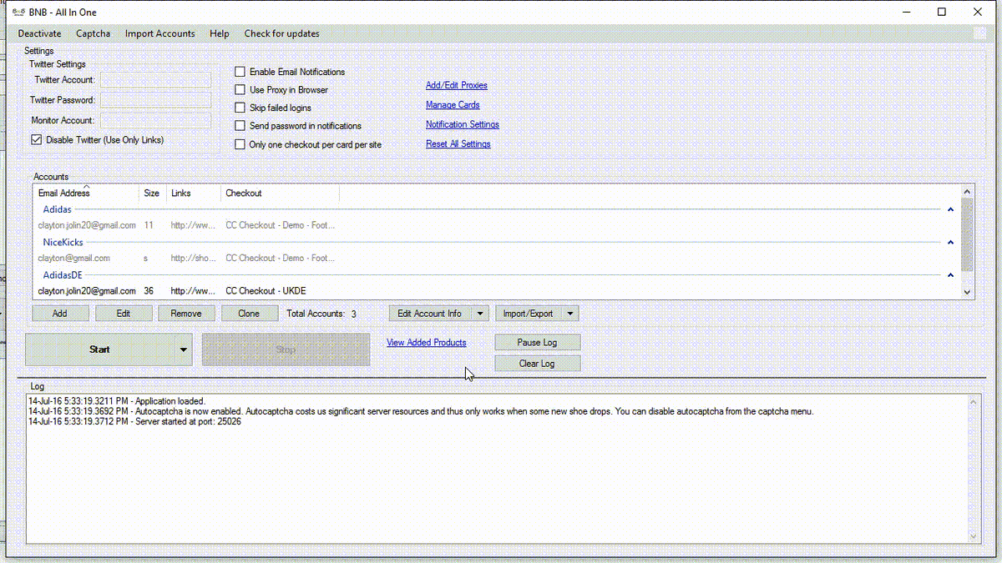Click the Checkout column header
The width and height of the screenshot is (1002, 563).
click(x=281, y=194)
